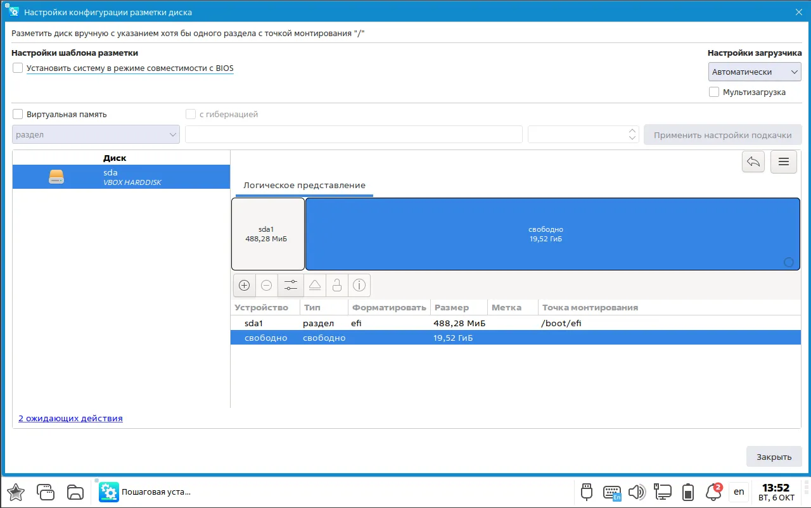Screen dimensions: 811x508
Task: Open the notifications bell with badge 2
Action: click(x=713, y=492)
